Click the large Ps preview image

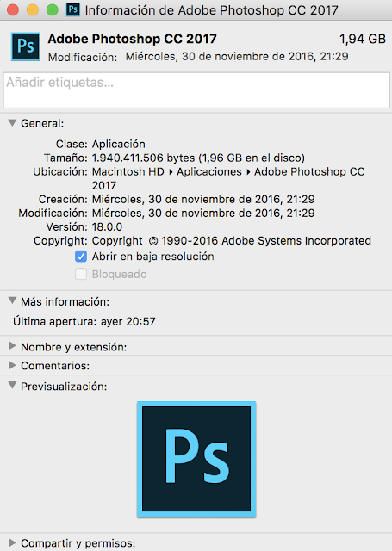click(x=196, y=459)
